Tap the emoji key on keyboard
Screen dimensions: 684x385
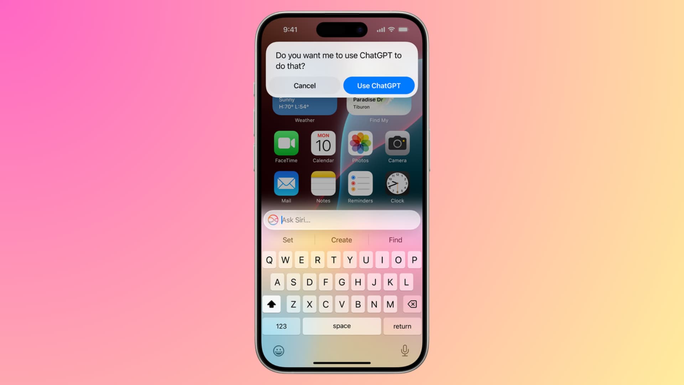pos(280,350)
